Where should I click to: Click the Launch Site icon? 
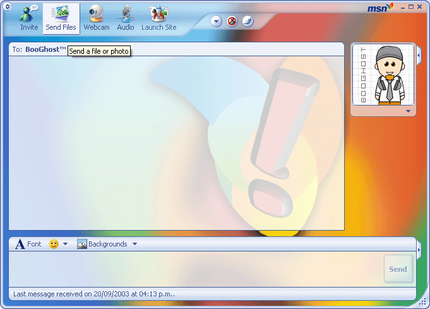click(158, 18)
